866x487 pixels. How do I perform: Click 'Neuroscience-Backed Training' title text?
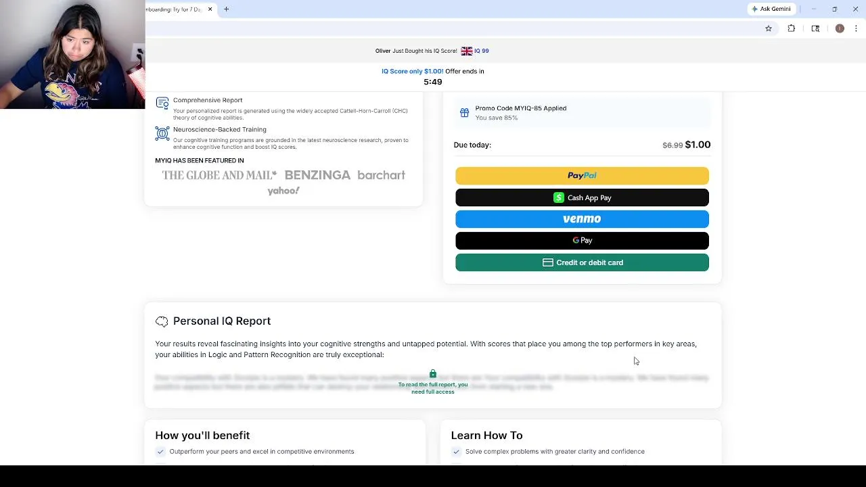point(220,129)
